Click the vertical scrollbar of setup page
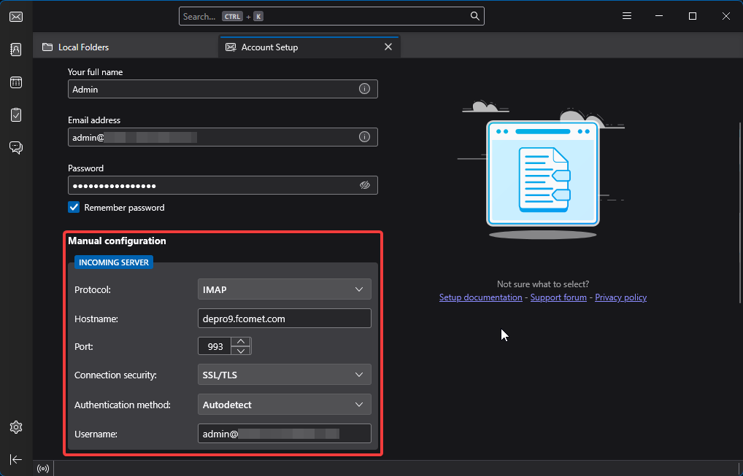The height and width of the screenshot is (476, 743). [740, 213]
